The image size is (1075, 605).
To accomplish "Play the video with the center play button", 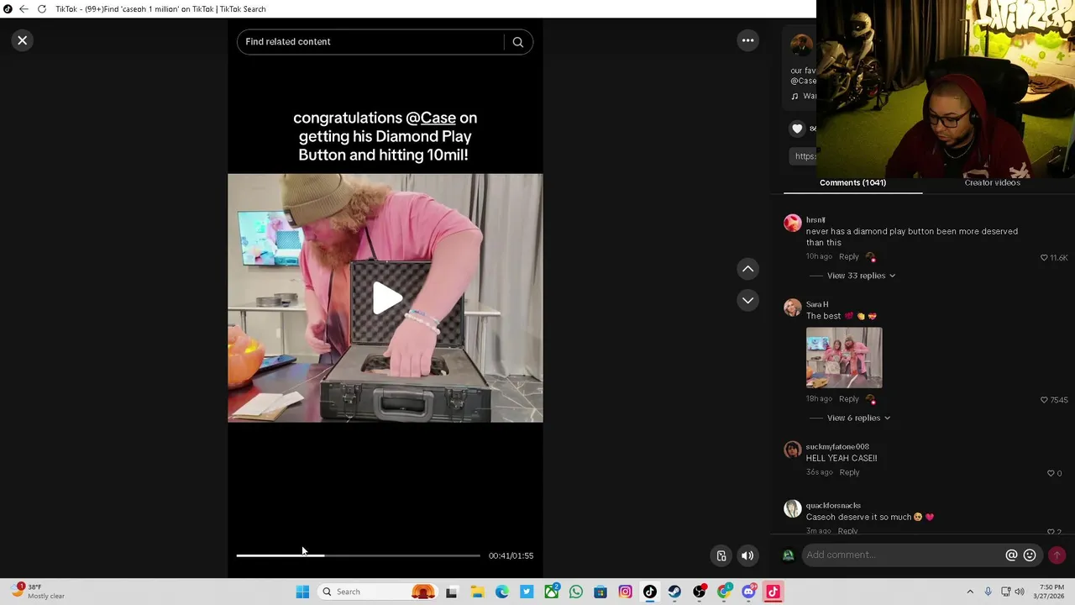I will pos(385,298).
